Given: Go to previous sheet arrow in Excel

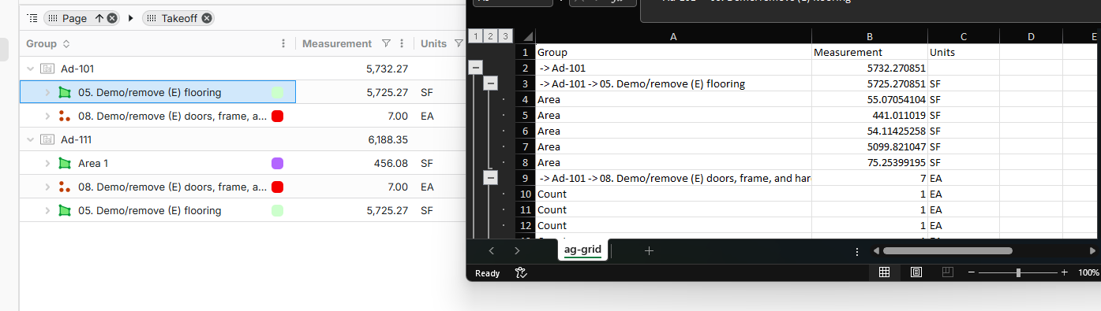Looking at the screenshot, I should coord(492,250).
